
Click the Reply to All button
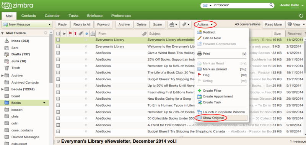(82, 24)
